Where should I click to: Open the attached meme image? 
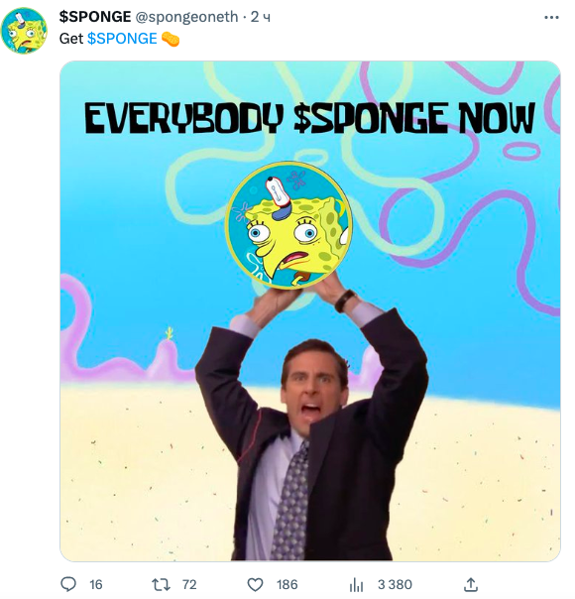point(310,311)
